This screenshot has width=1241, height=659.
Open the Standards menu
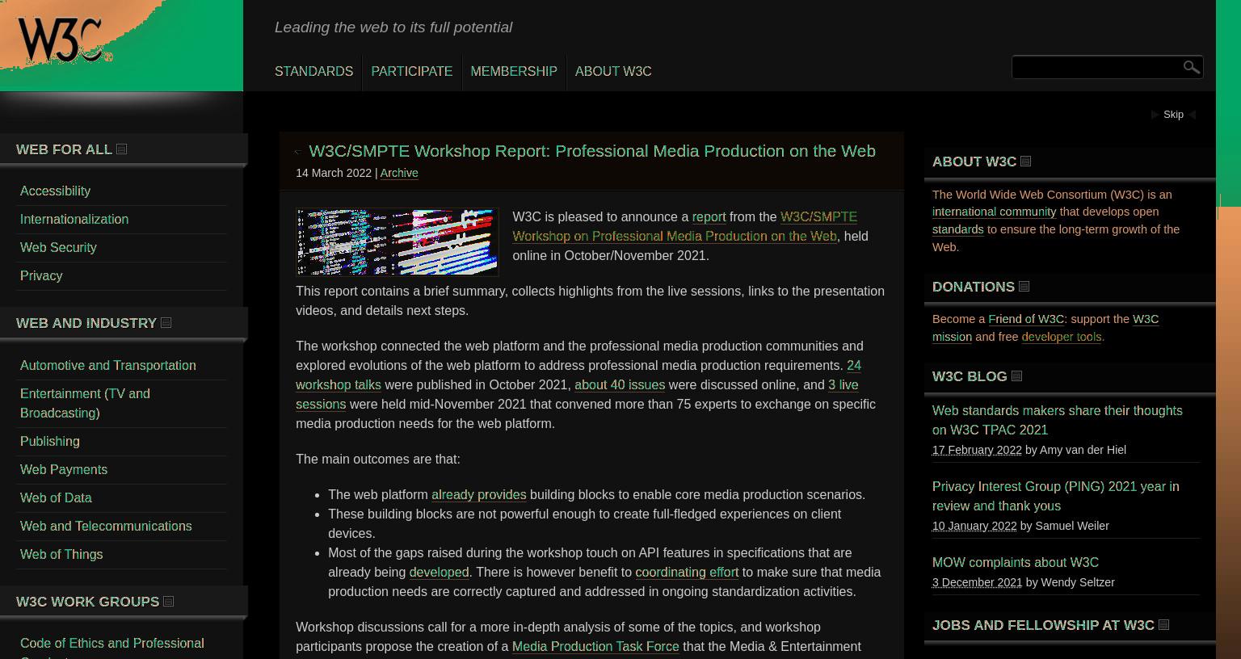[x=313, y=71]
